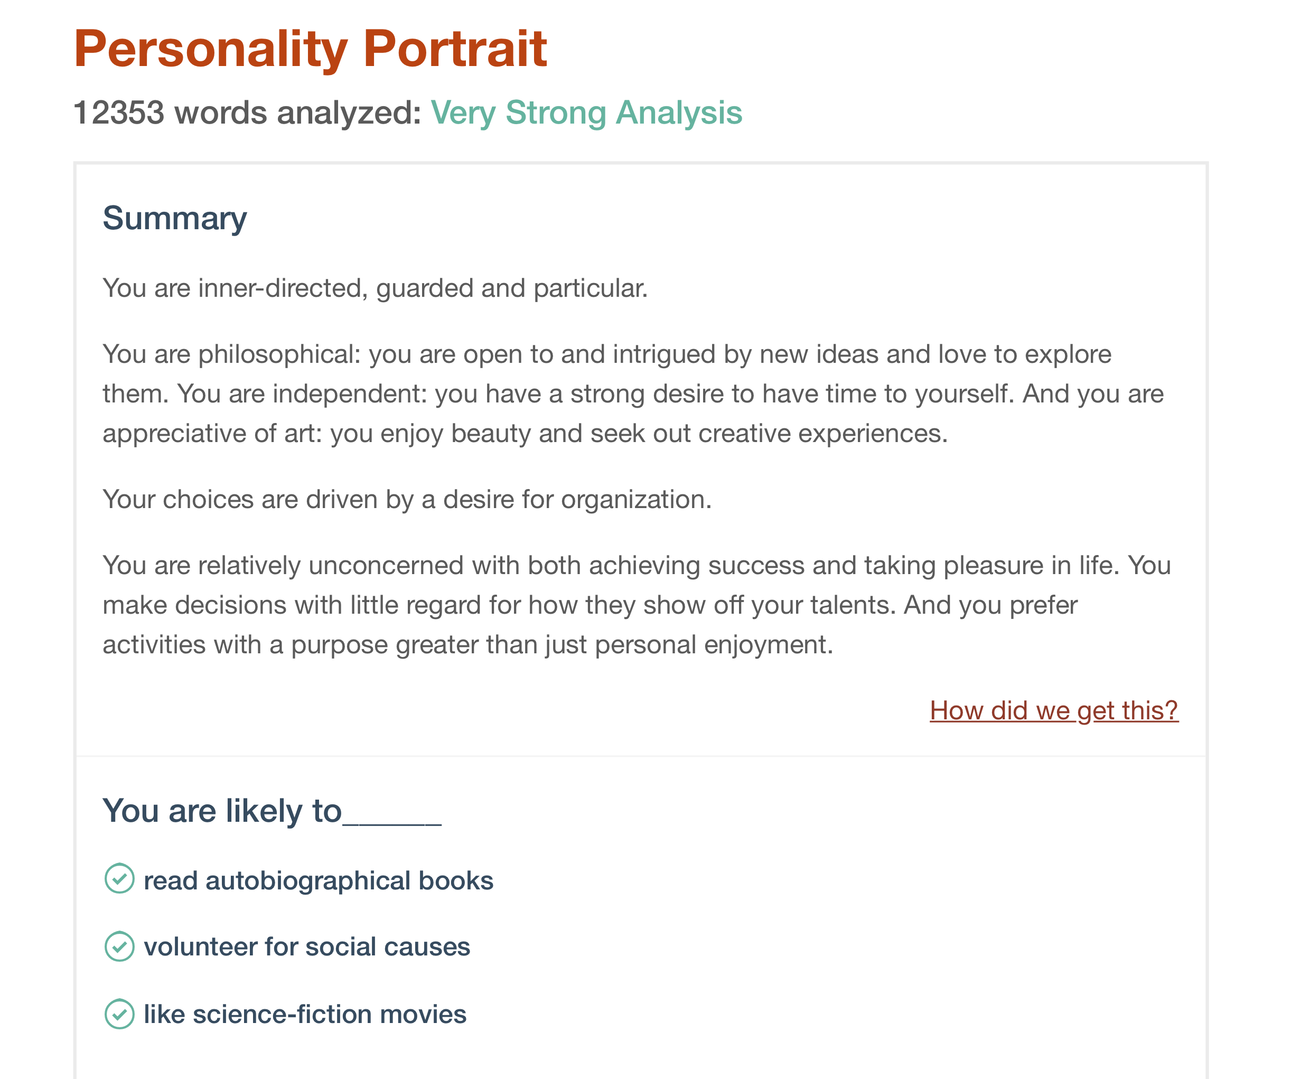Click the line 'appreciative of art'
This screenshot has height=1079, width=1291.
pyautogui.click(x=525, y=434)
